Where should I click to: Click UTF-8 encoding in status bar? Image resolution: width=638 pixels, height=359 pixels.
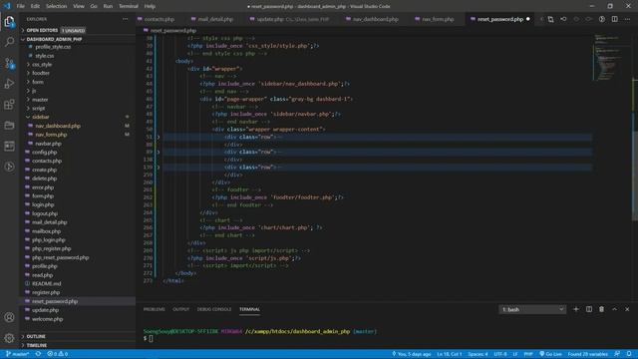500,354
